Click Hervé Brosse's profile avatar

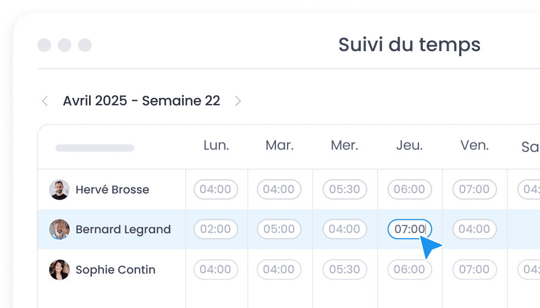coord(59,190)
